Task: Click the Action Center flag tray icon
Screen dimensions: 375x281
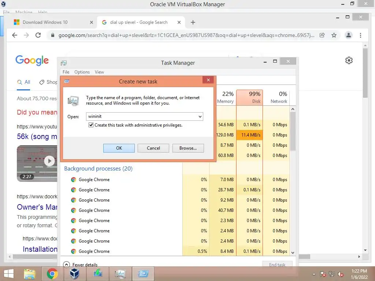Action: pyautogui.click(x=323, y=274)
